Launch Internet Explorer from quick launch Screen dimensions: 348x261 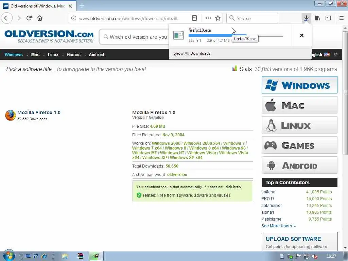click(44, 256)
